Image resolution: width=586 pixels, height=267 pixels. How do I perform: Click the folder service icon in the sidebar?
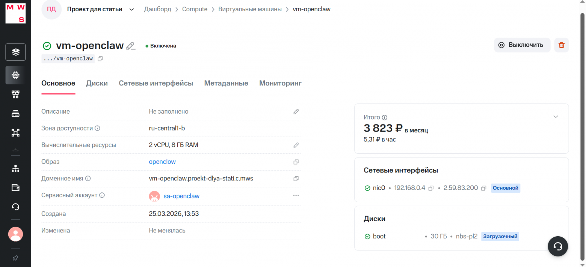coord(15,187)
